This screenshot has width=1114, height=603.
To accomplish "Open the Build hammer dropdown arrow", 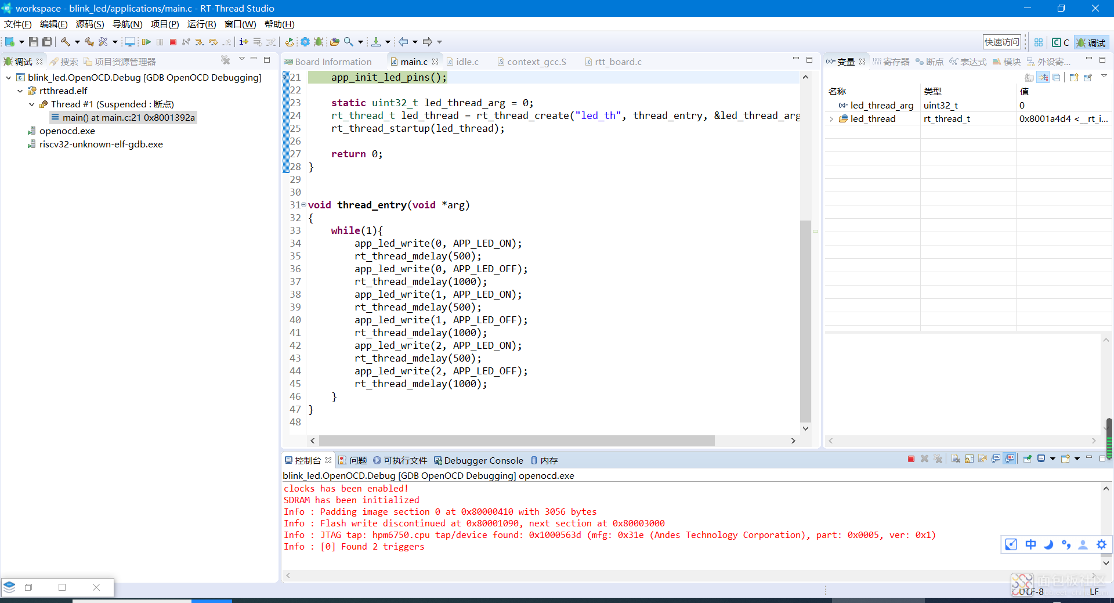I will point(77,42).
